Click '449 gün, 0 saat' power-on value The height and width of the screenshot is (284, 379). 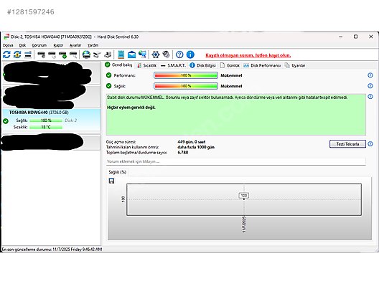pos(192,142)
